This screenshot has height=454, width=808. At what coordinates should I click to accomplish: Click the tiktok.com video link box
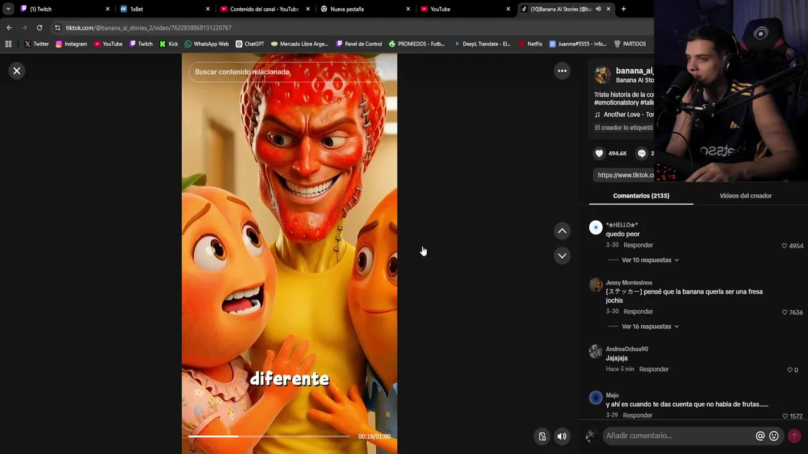pos(625,175)
